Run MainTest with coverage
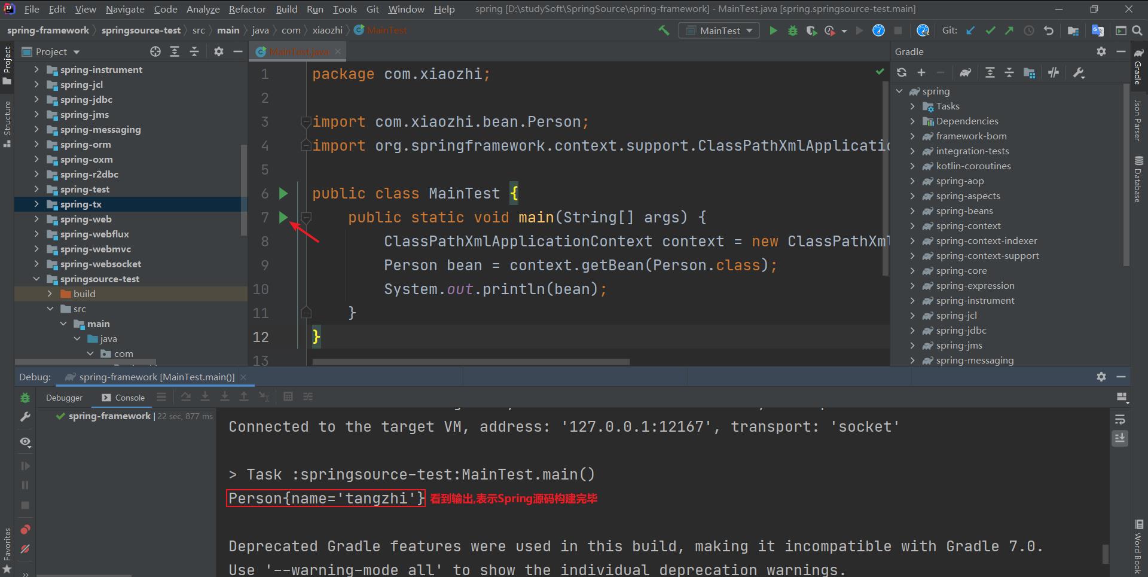Viewport: 1148px width, 577px height. [x=811, y=30]
